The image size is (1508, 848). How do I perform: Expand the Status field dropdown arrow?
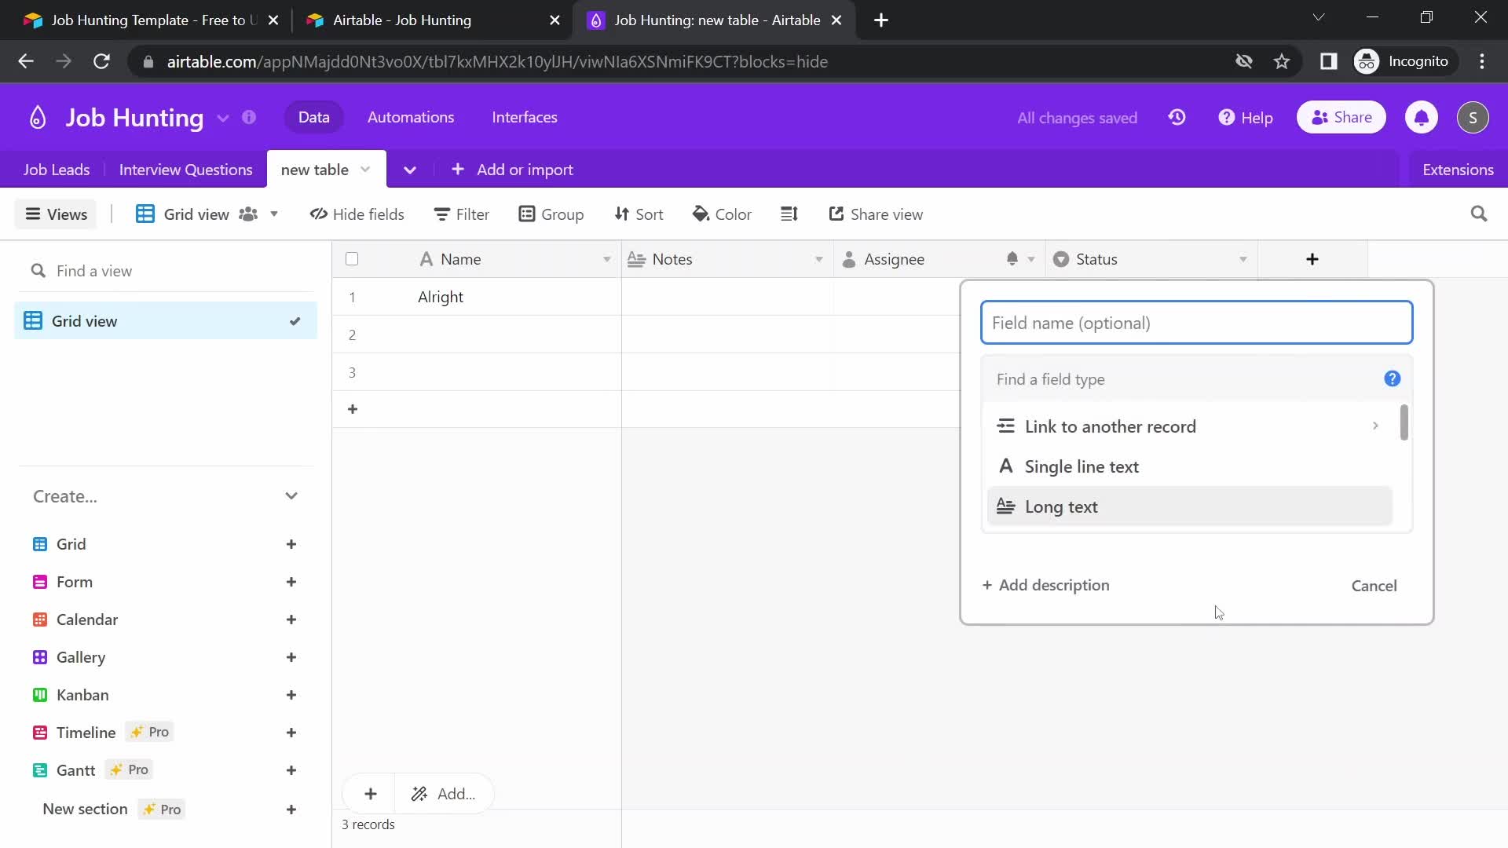[1243, 259]
